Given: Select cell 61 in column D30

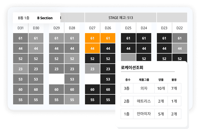Looking at the screenshot, I should pos(36,38).
